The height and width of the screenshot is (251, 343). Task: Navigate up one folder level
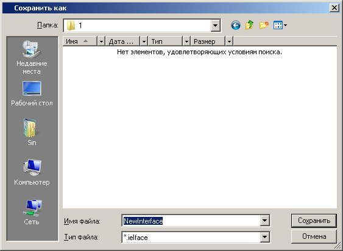coord(250,25)
